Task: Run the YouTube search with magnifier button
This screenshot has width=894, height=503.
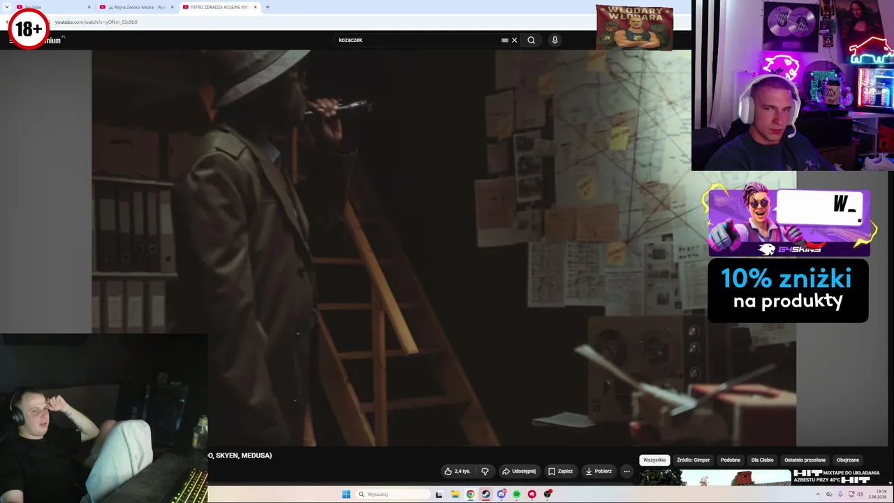Action: pos(532,40)
